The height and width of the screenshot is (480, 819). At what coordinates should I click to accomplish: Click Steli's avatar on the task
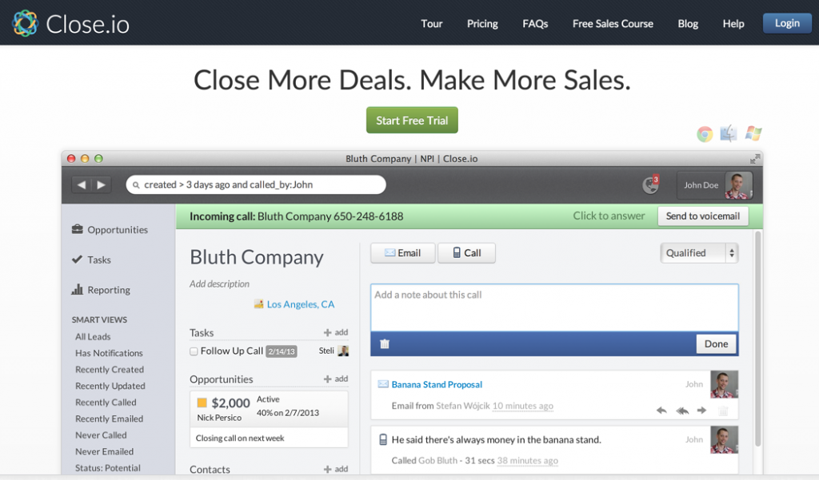click(x=343, y=351)
